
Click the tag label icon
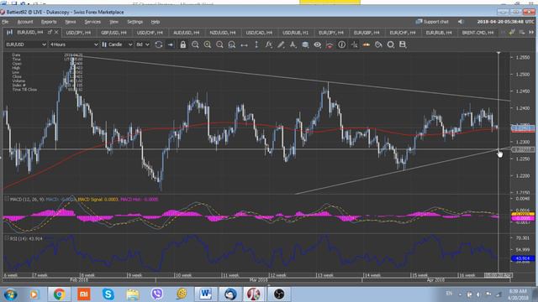point(378,44)
